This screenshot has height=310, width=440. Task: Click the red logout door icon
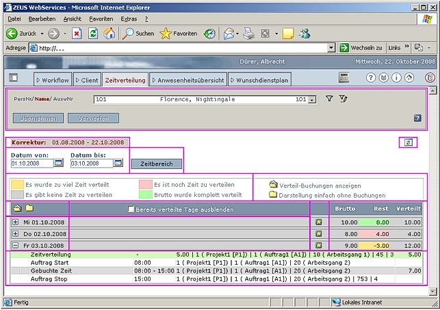pos(430,78)
